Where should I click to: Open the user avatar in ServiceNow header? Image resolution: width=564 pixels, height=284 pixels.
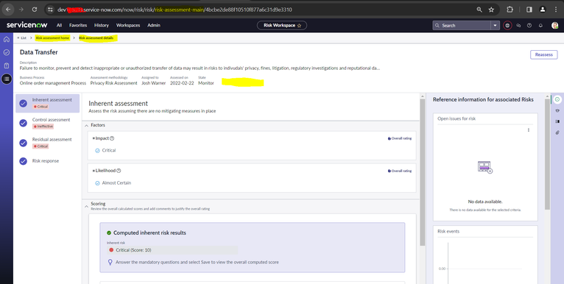pos(554,25)
